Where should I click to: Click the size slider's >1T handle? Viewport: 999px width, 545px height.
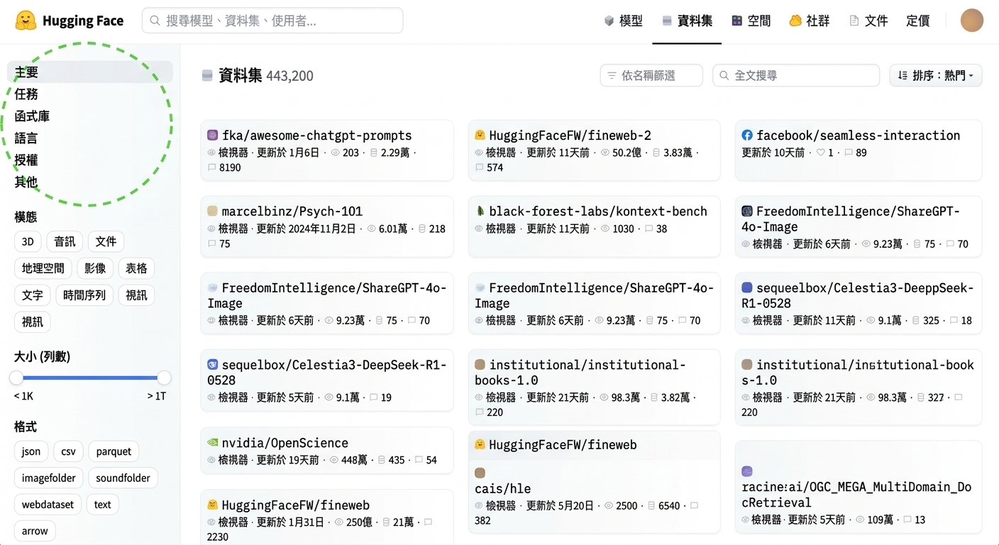pos(164,378)
